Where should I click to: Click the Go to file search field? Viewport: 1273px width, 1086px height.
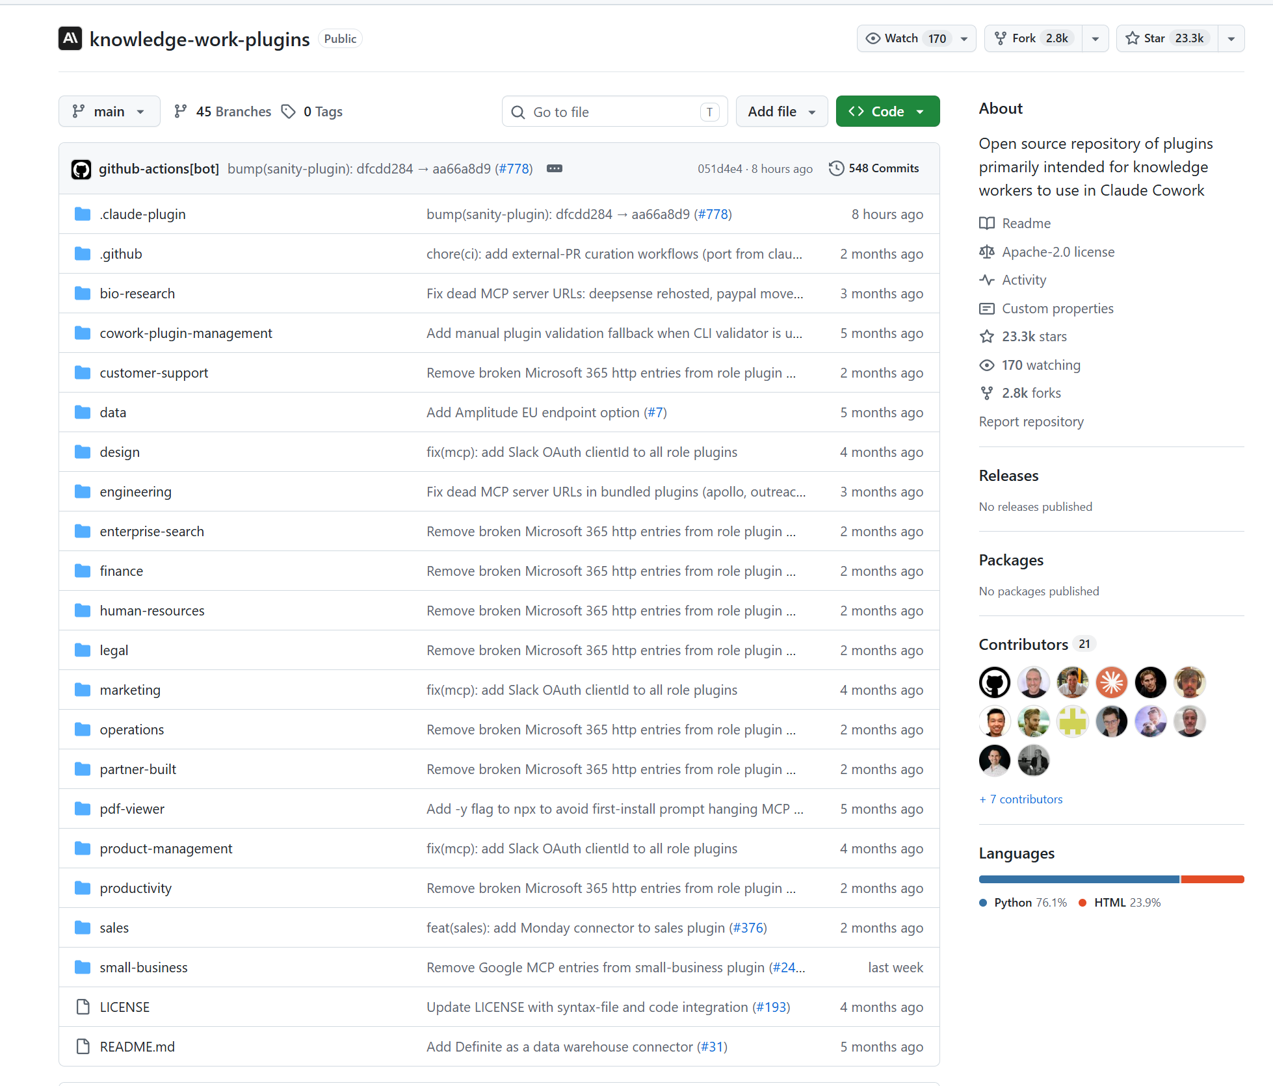(614, 112)
